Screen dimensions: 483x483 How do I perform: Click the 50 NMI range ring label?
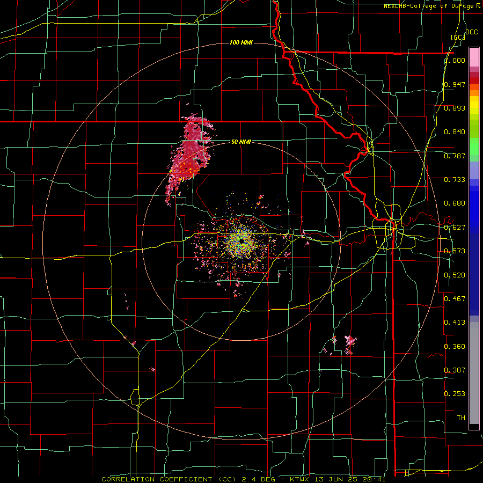[x=241, y=142]
